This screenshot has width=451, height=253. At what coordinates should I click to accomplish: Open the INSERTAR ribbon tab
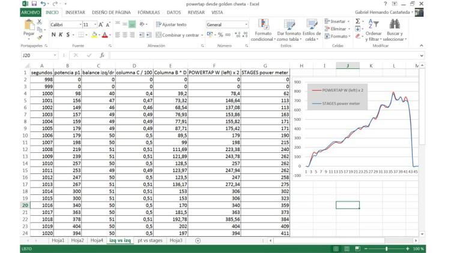74,12
